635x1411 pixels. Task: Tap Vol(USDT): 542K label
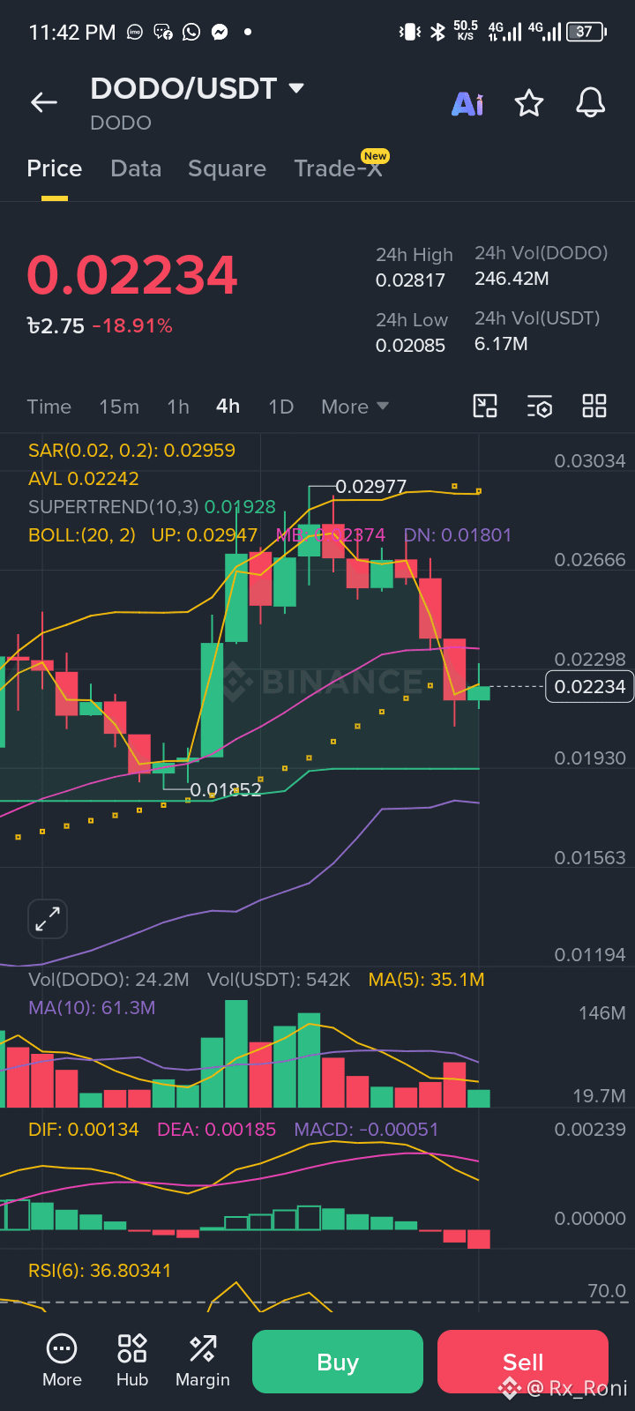click(279, 980)
